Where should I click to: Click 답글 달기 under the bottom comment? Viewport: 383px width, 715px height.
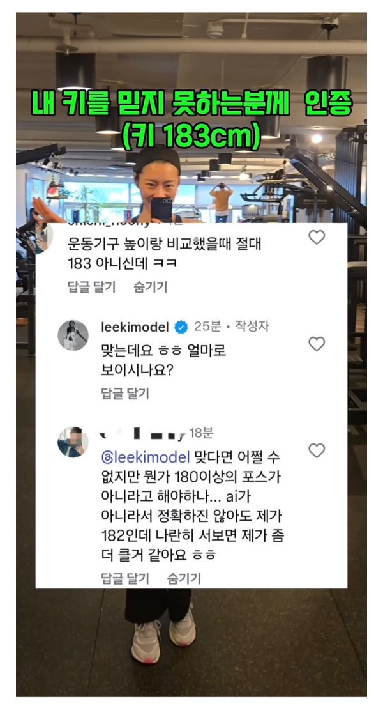[124, 578]
